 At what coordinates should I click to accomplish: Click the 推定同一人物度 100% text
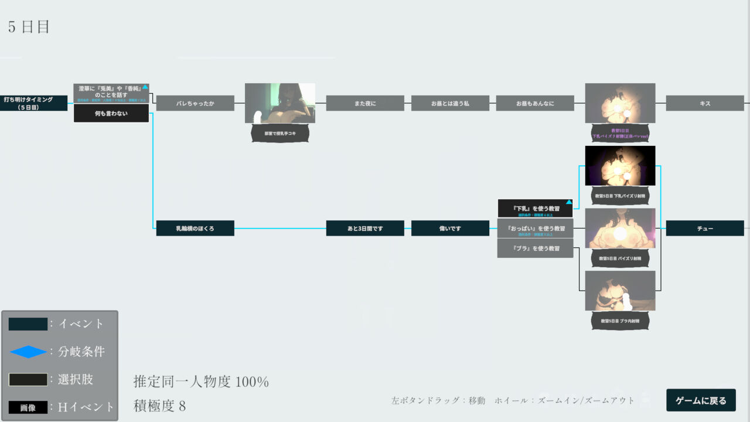point(201,382)
